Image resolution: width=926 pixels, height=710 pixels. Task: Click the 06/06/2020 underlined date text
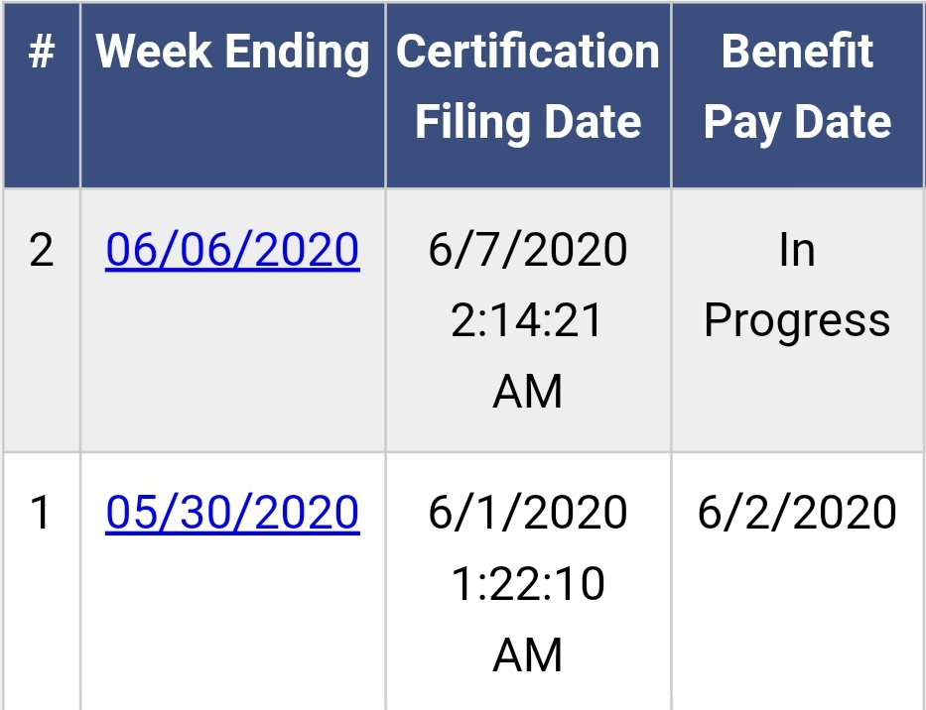(x=232, y=250)
